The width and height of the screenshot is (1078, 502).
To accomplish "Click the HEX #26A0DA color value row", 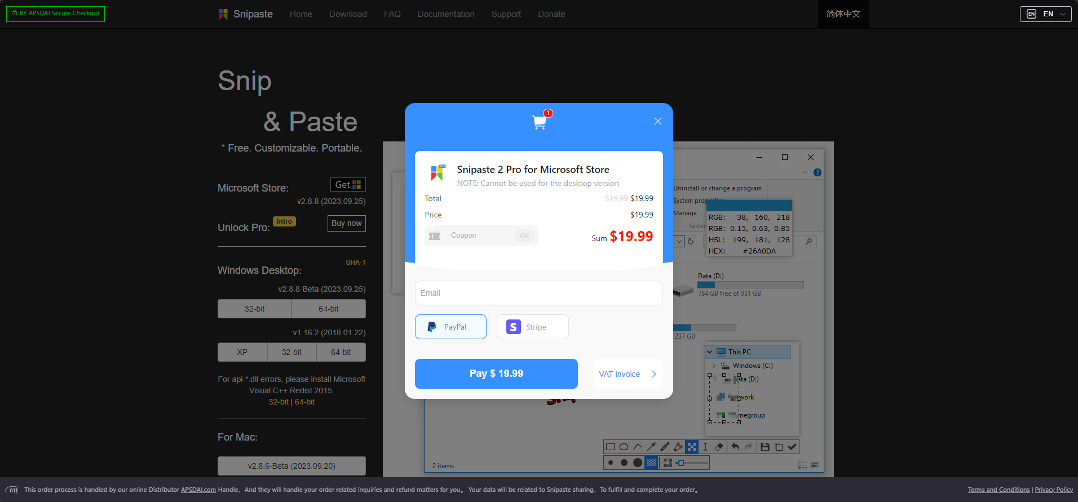I will tap(749, 251).
